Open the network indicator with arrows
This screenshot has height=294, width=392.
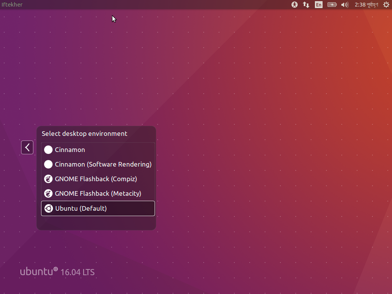[306, 5]
